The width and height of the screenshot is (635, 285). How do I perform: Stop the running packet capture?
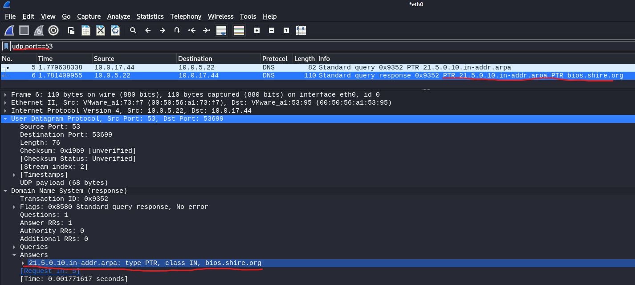coord(24,30)
